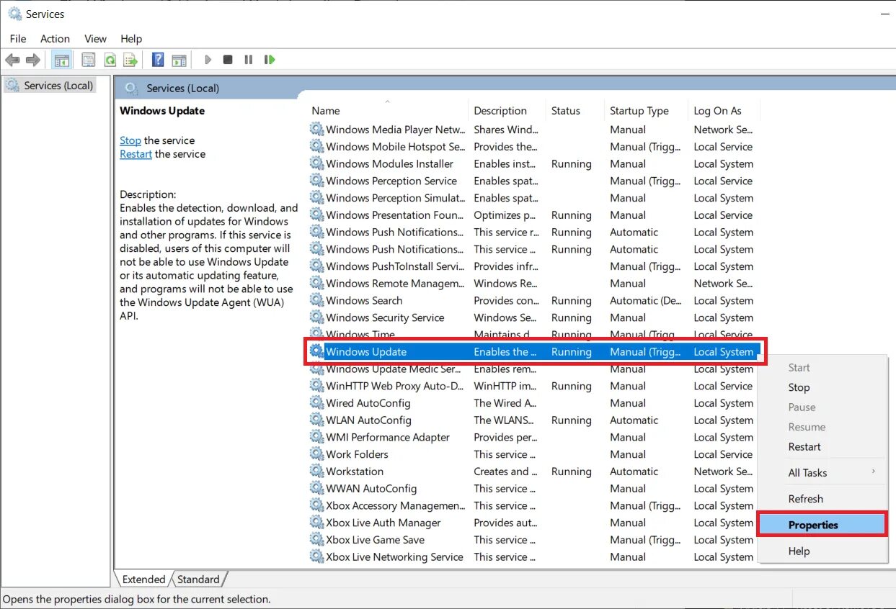Click gear icon of Windows Time service
This screenshot has width=896, height=609.
[x=317, y=334]
